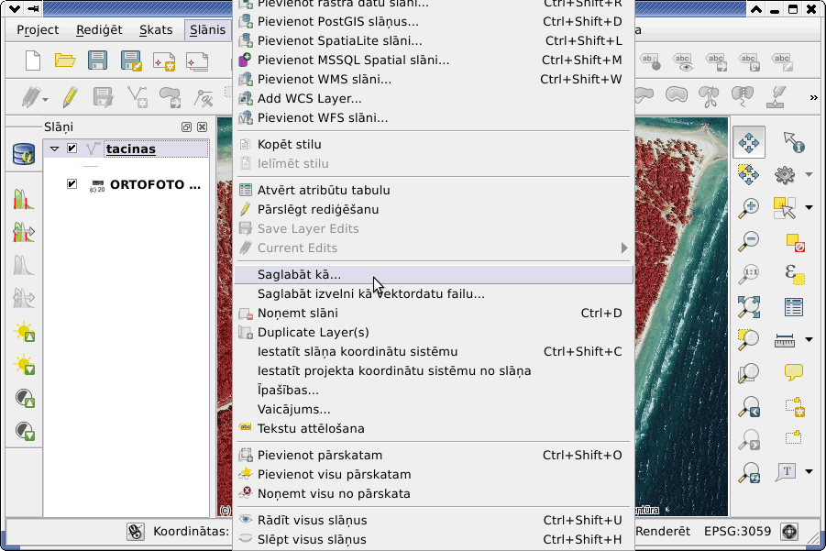This screenshot has height=551, width=826.
Task: Zoom to layer extent
Action: [x=749, y=373]
